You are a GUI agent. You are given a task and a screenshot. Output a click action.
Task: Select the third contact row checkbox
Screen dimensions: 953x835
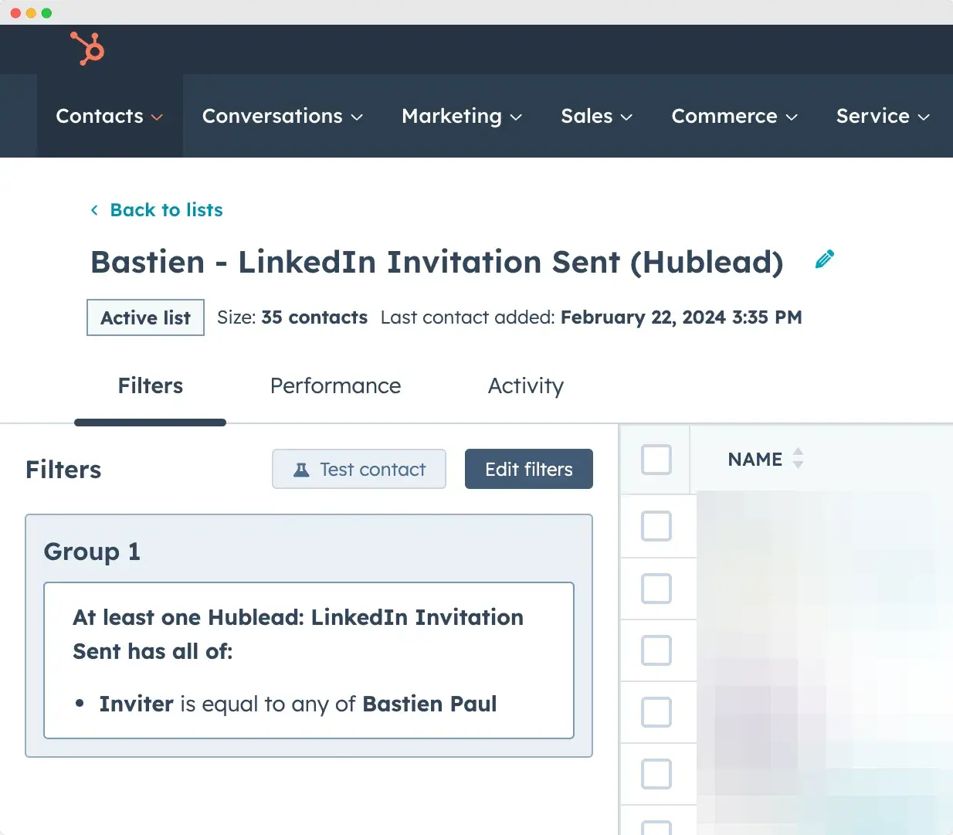656,650
